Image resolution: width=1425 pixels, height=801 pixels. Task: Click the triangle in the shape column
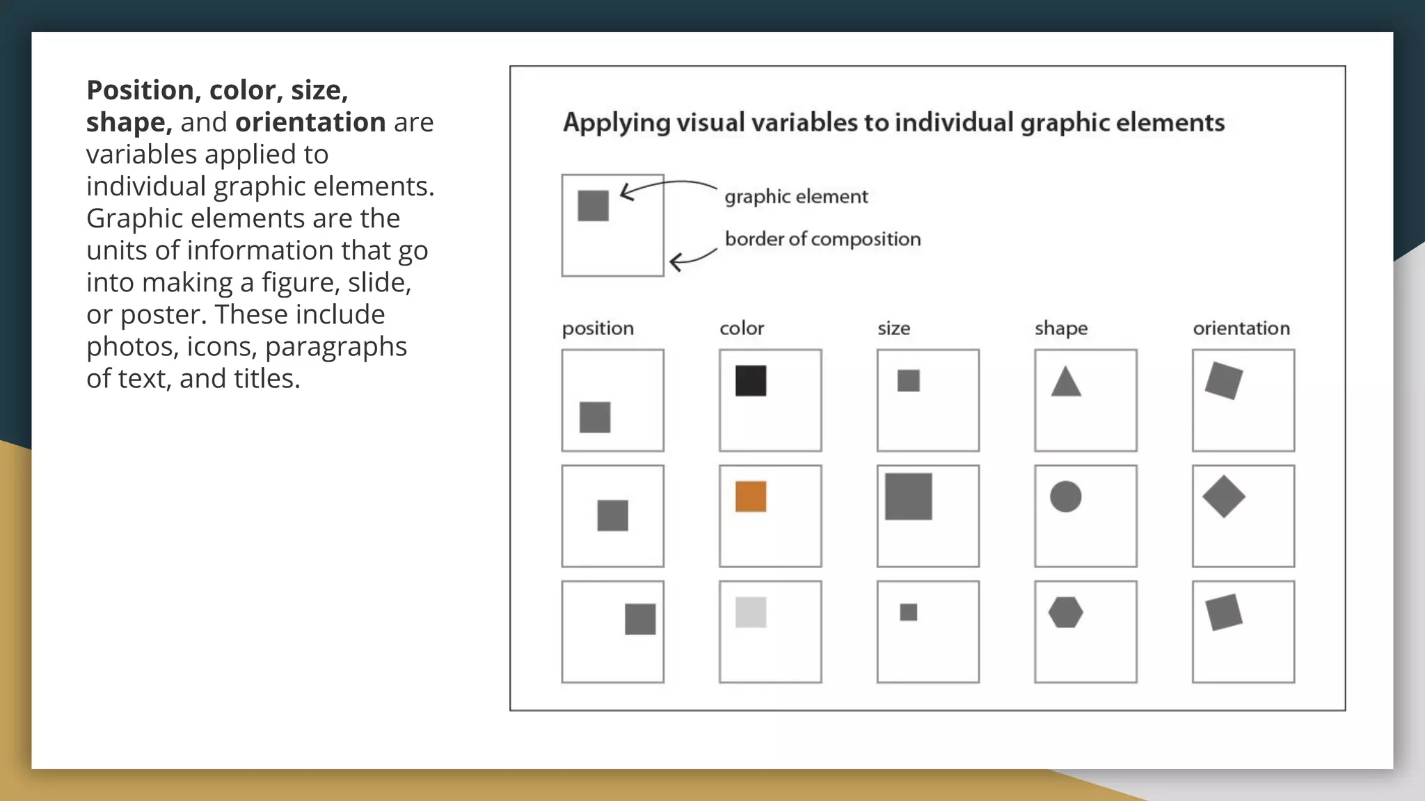[1066, 383]
